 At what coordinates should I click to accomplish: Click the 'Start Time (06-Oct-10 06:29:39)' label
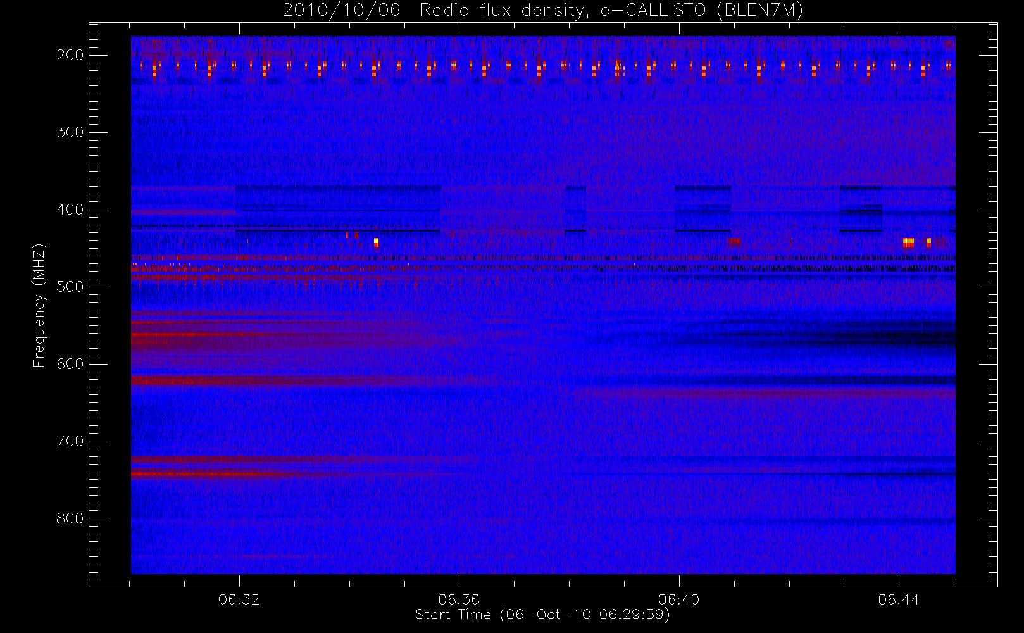[x=542, y=615]
